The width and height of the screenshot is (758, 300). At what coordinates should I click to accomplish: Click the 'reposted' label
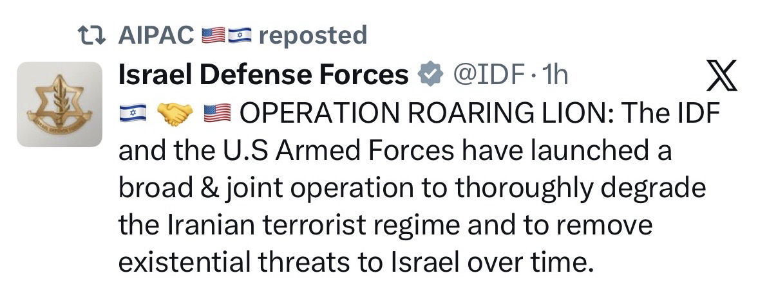[312, 35]
